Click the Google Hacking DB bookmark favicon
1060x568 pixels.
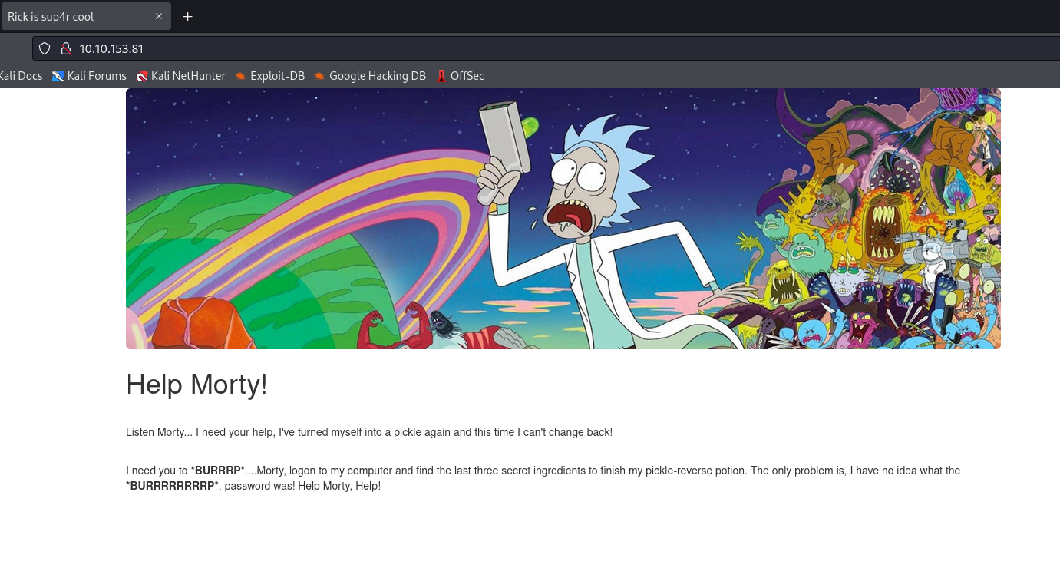(x=319, y=76)
